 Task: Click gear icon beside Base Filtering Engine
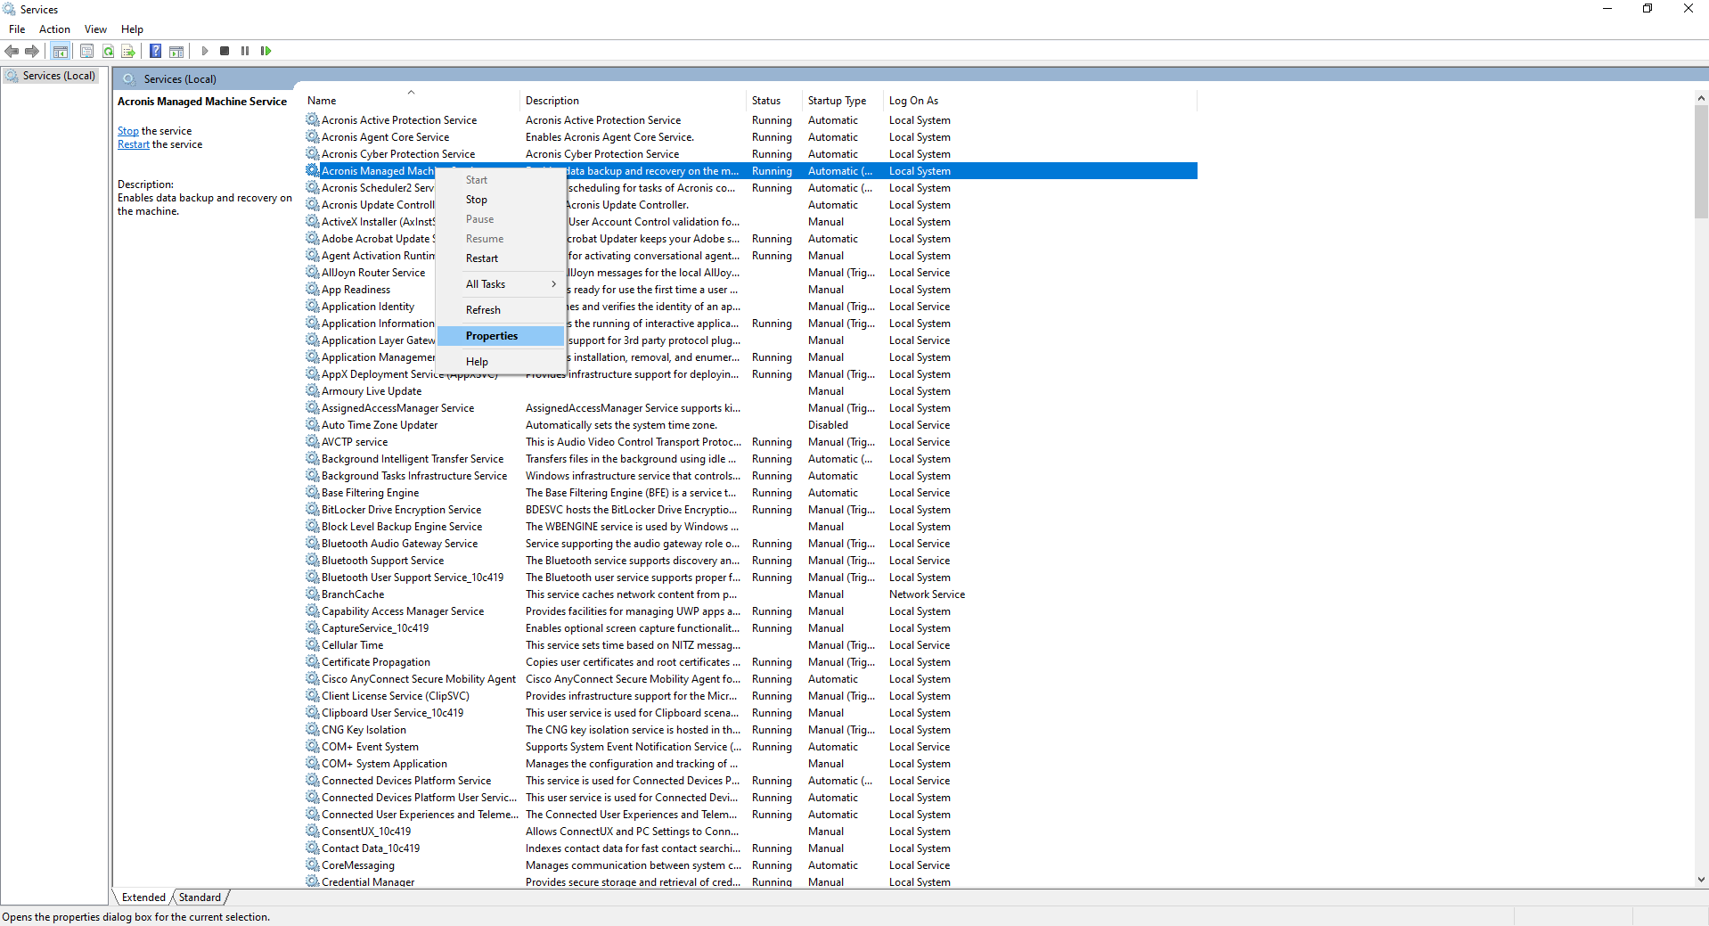[312, 492]
